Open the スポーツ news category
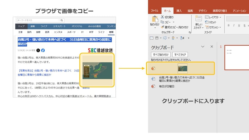The image size is (249, 140). (71, 32)
